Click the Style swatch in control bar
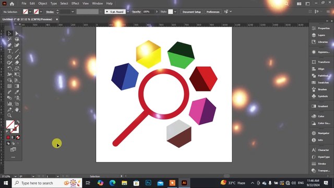Viewport: 334px width, 188px height. tap(171, 11)
